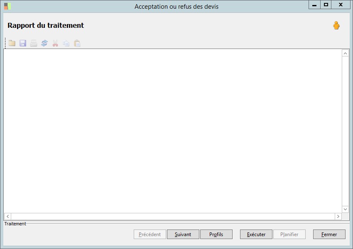The image size is (353, 249).
Task: Click the Save diskette toolbar icon
Action: (23, 43)
